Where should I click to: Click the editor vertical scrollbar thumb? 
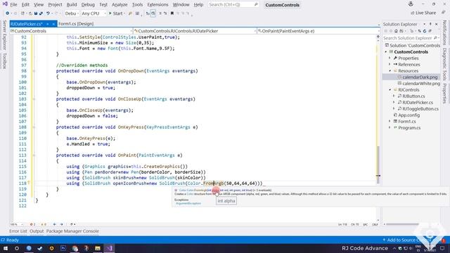pyautogui.click(x=378, y=165)
